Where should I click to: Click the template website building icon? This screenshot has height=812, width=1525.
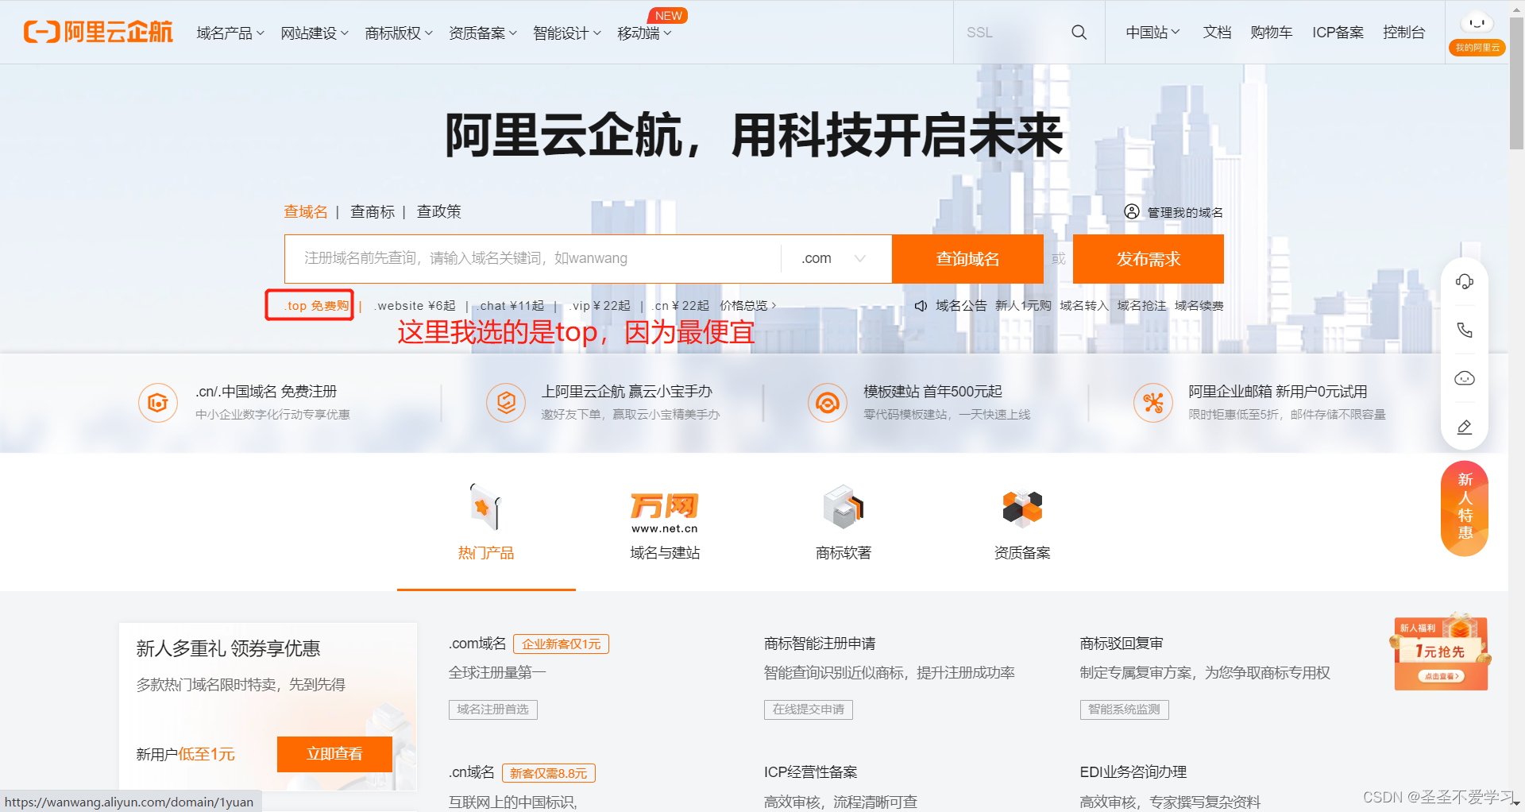point(828,403)
